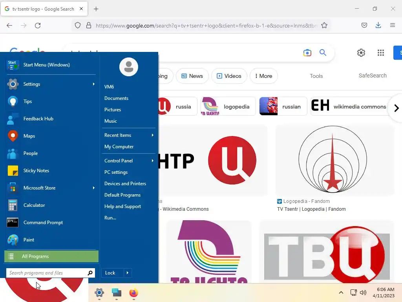
Task: View site security lock info
Action: [89, 26]
